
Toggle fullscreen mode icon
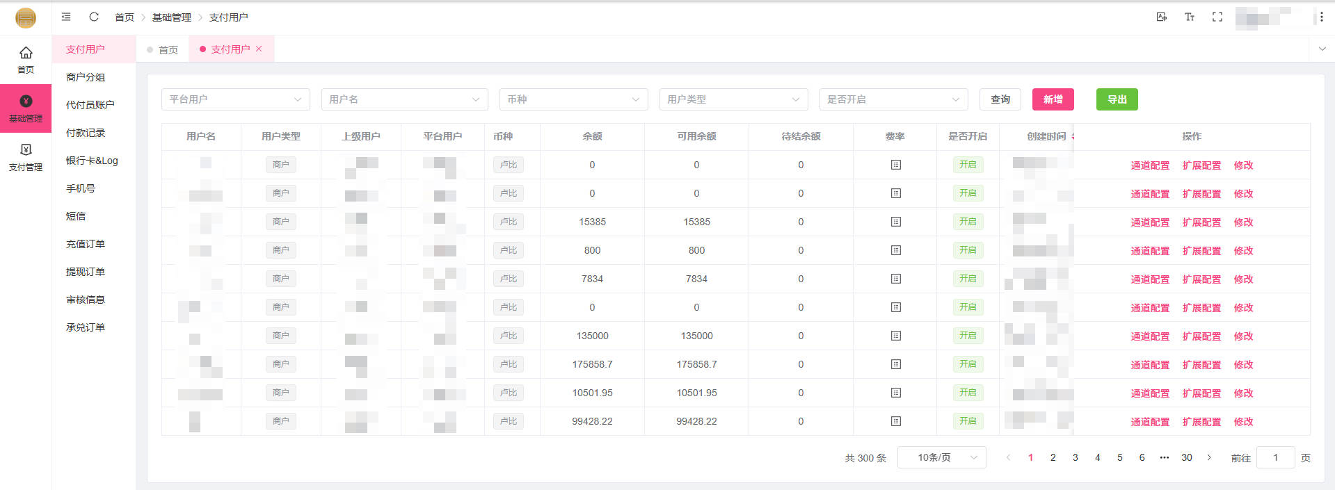pyautogui.click(x=1217, y=17)
